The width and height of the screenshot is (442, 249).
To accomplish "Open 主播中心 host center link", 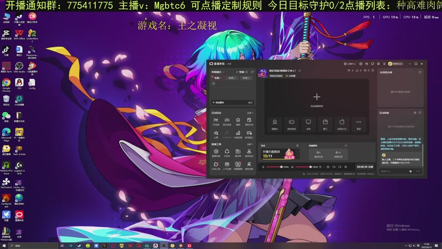I will tap(350, 64).
